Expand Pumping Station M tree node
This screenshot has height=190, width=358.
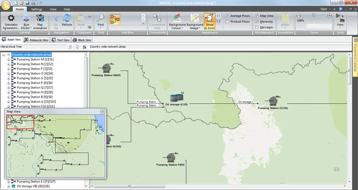point(9,59)
